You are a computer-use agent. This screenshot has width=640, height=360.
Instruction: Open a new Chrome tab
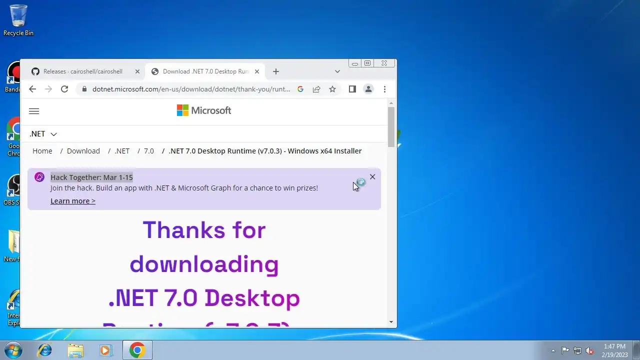[276, 71]
